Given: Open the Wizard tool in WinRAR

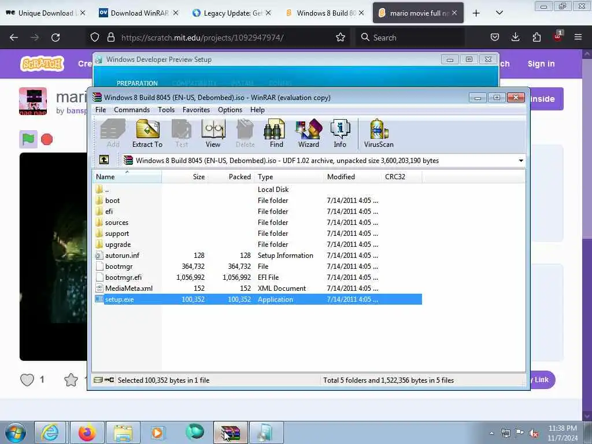Looking at the screenshot, I should [309, 134].
